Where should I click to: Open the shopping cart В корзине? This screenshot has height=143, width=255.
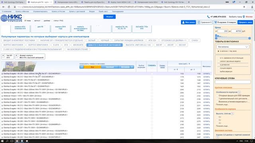(x=225, y=22)
